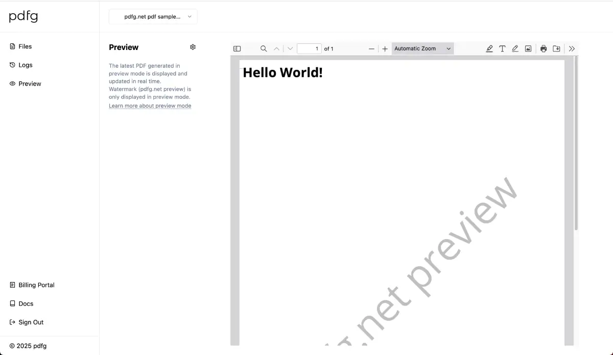613x355 pixels.
Task: Select the draw ink tool
Action: pyautogui.click(x=515, y=49)
